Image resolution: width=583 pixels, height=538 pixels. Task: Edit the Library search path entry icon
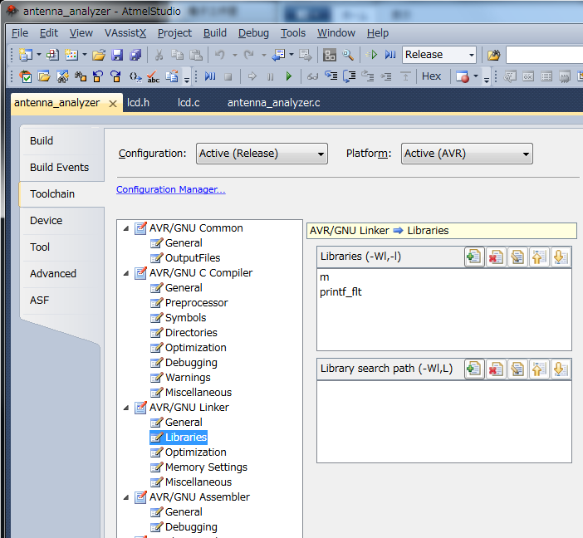(517, 369)
